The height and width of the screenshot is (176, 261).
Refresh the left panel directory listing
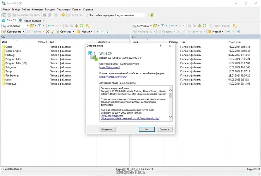coord(81,26)
